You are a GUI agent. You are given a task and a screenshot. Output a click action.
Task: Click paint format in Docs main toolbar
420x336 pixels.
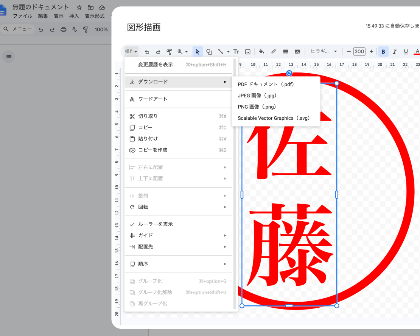pyautogui.click(x=86, y=29)
